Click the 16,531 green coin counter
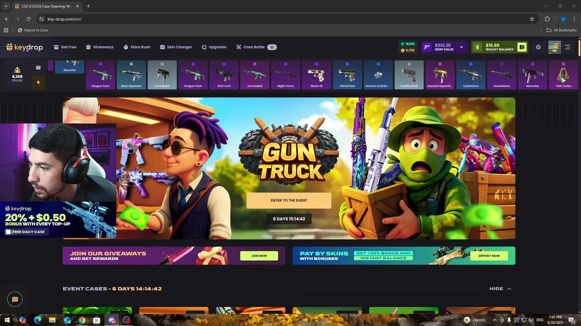The height and width of the screenshot is (326, 581). click(408, 44)
